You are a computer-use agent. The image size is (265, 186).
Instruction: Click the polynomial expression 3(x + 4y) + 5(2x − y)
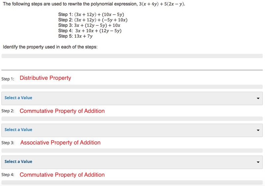pyautogui.click(x=162, y=4)
